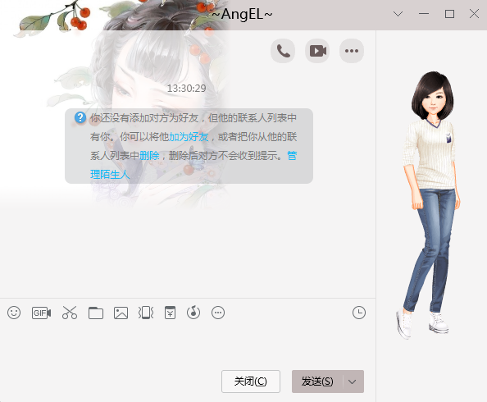Start a video call with AngEL
The image size is (487, 402).
point(317,51)
